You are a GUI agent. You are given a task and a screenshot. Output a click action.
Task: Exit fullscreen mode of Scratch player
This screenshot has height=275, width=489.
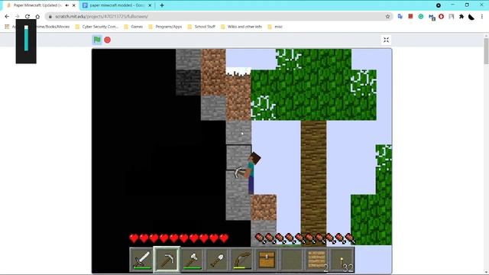pos(386,40)
